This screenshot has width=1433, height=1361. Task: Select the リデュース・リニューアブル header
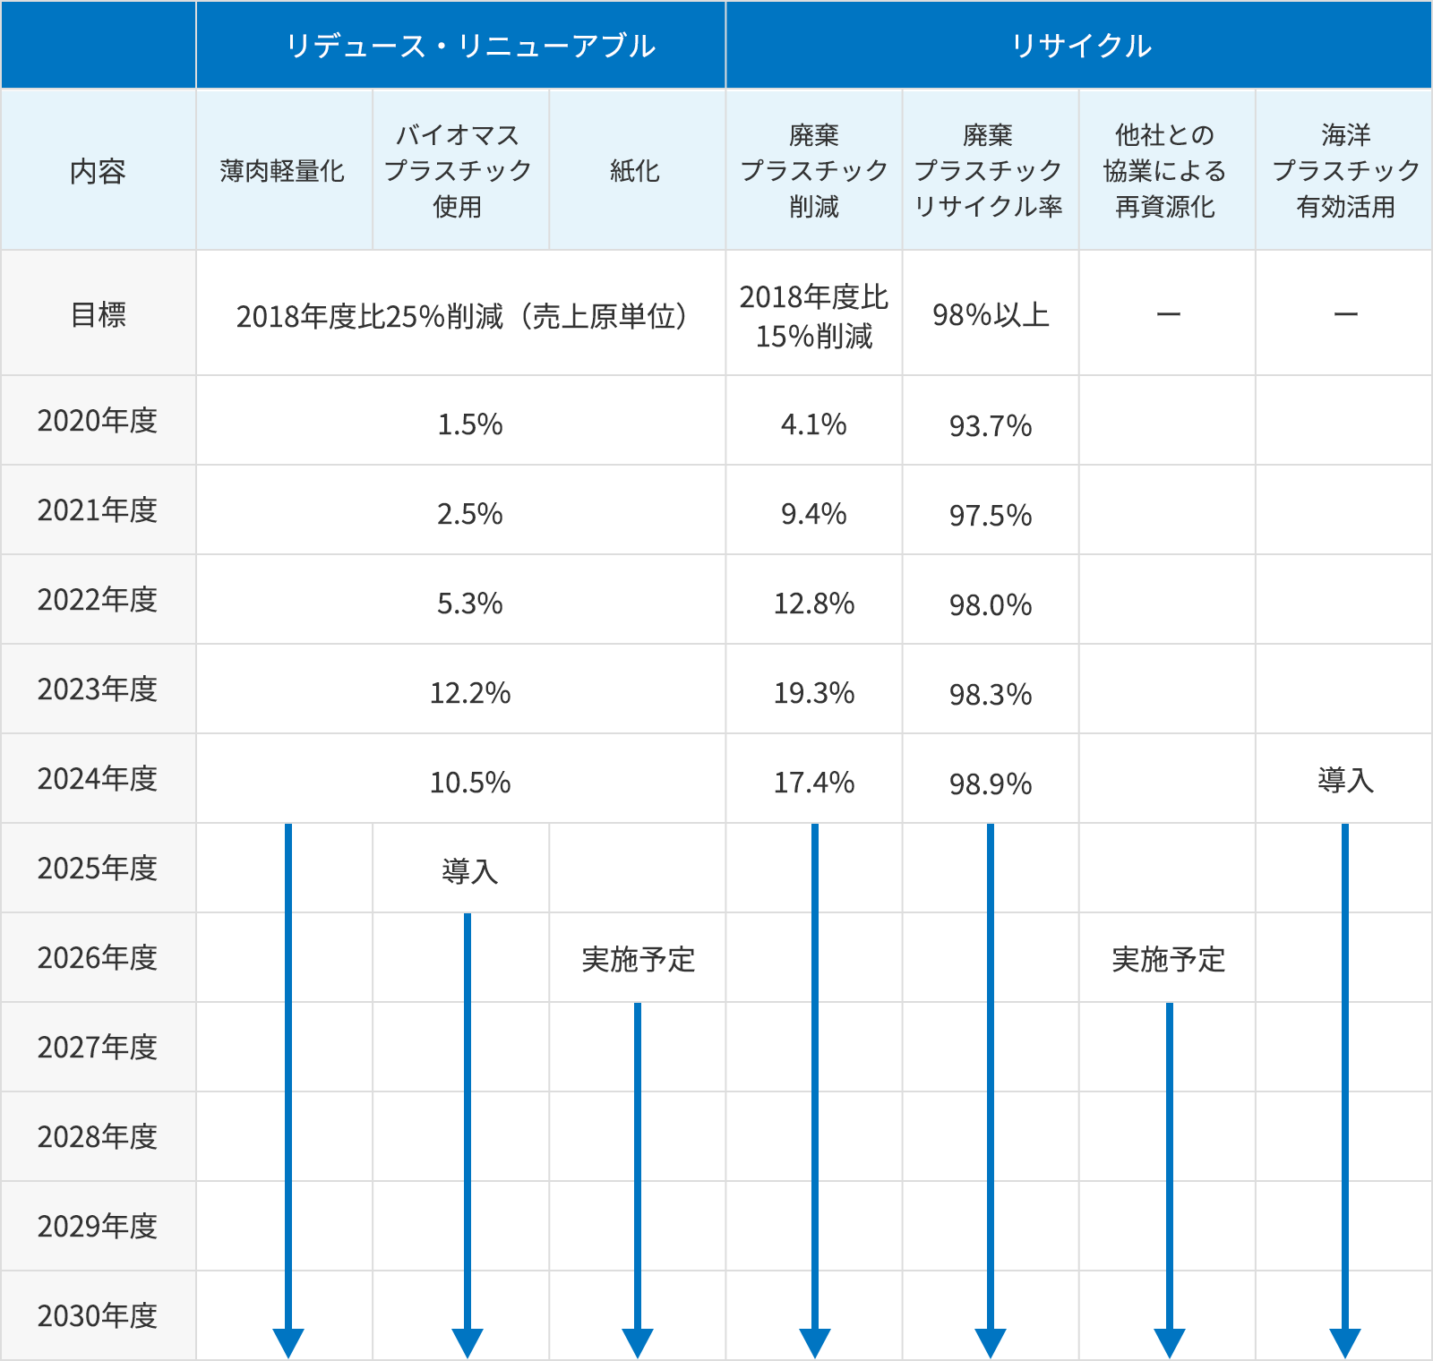point(470,46)
